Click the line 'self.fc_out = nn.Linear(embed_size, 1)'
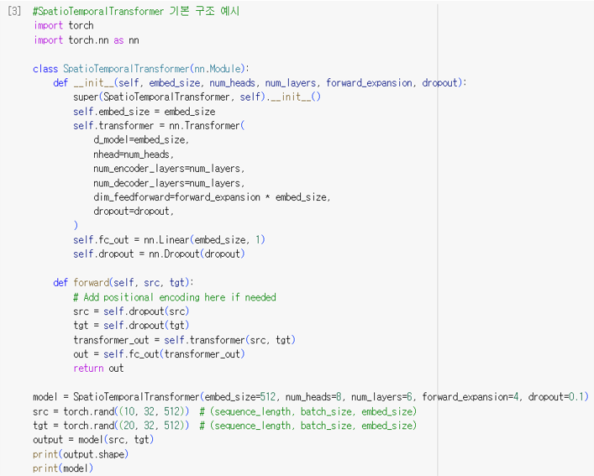594x476 pixels. tap(169, 239)
